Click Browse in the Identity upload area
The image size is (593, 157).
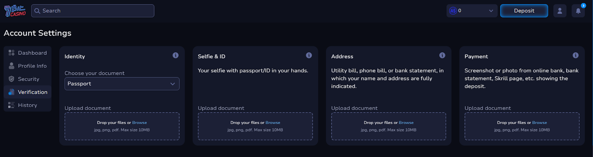(x=139, y=123)
